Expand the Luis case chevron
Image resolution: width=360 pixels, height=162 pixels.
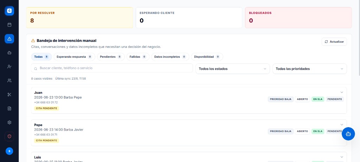pyautogui.click(x=342, y=157)
